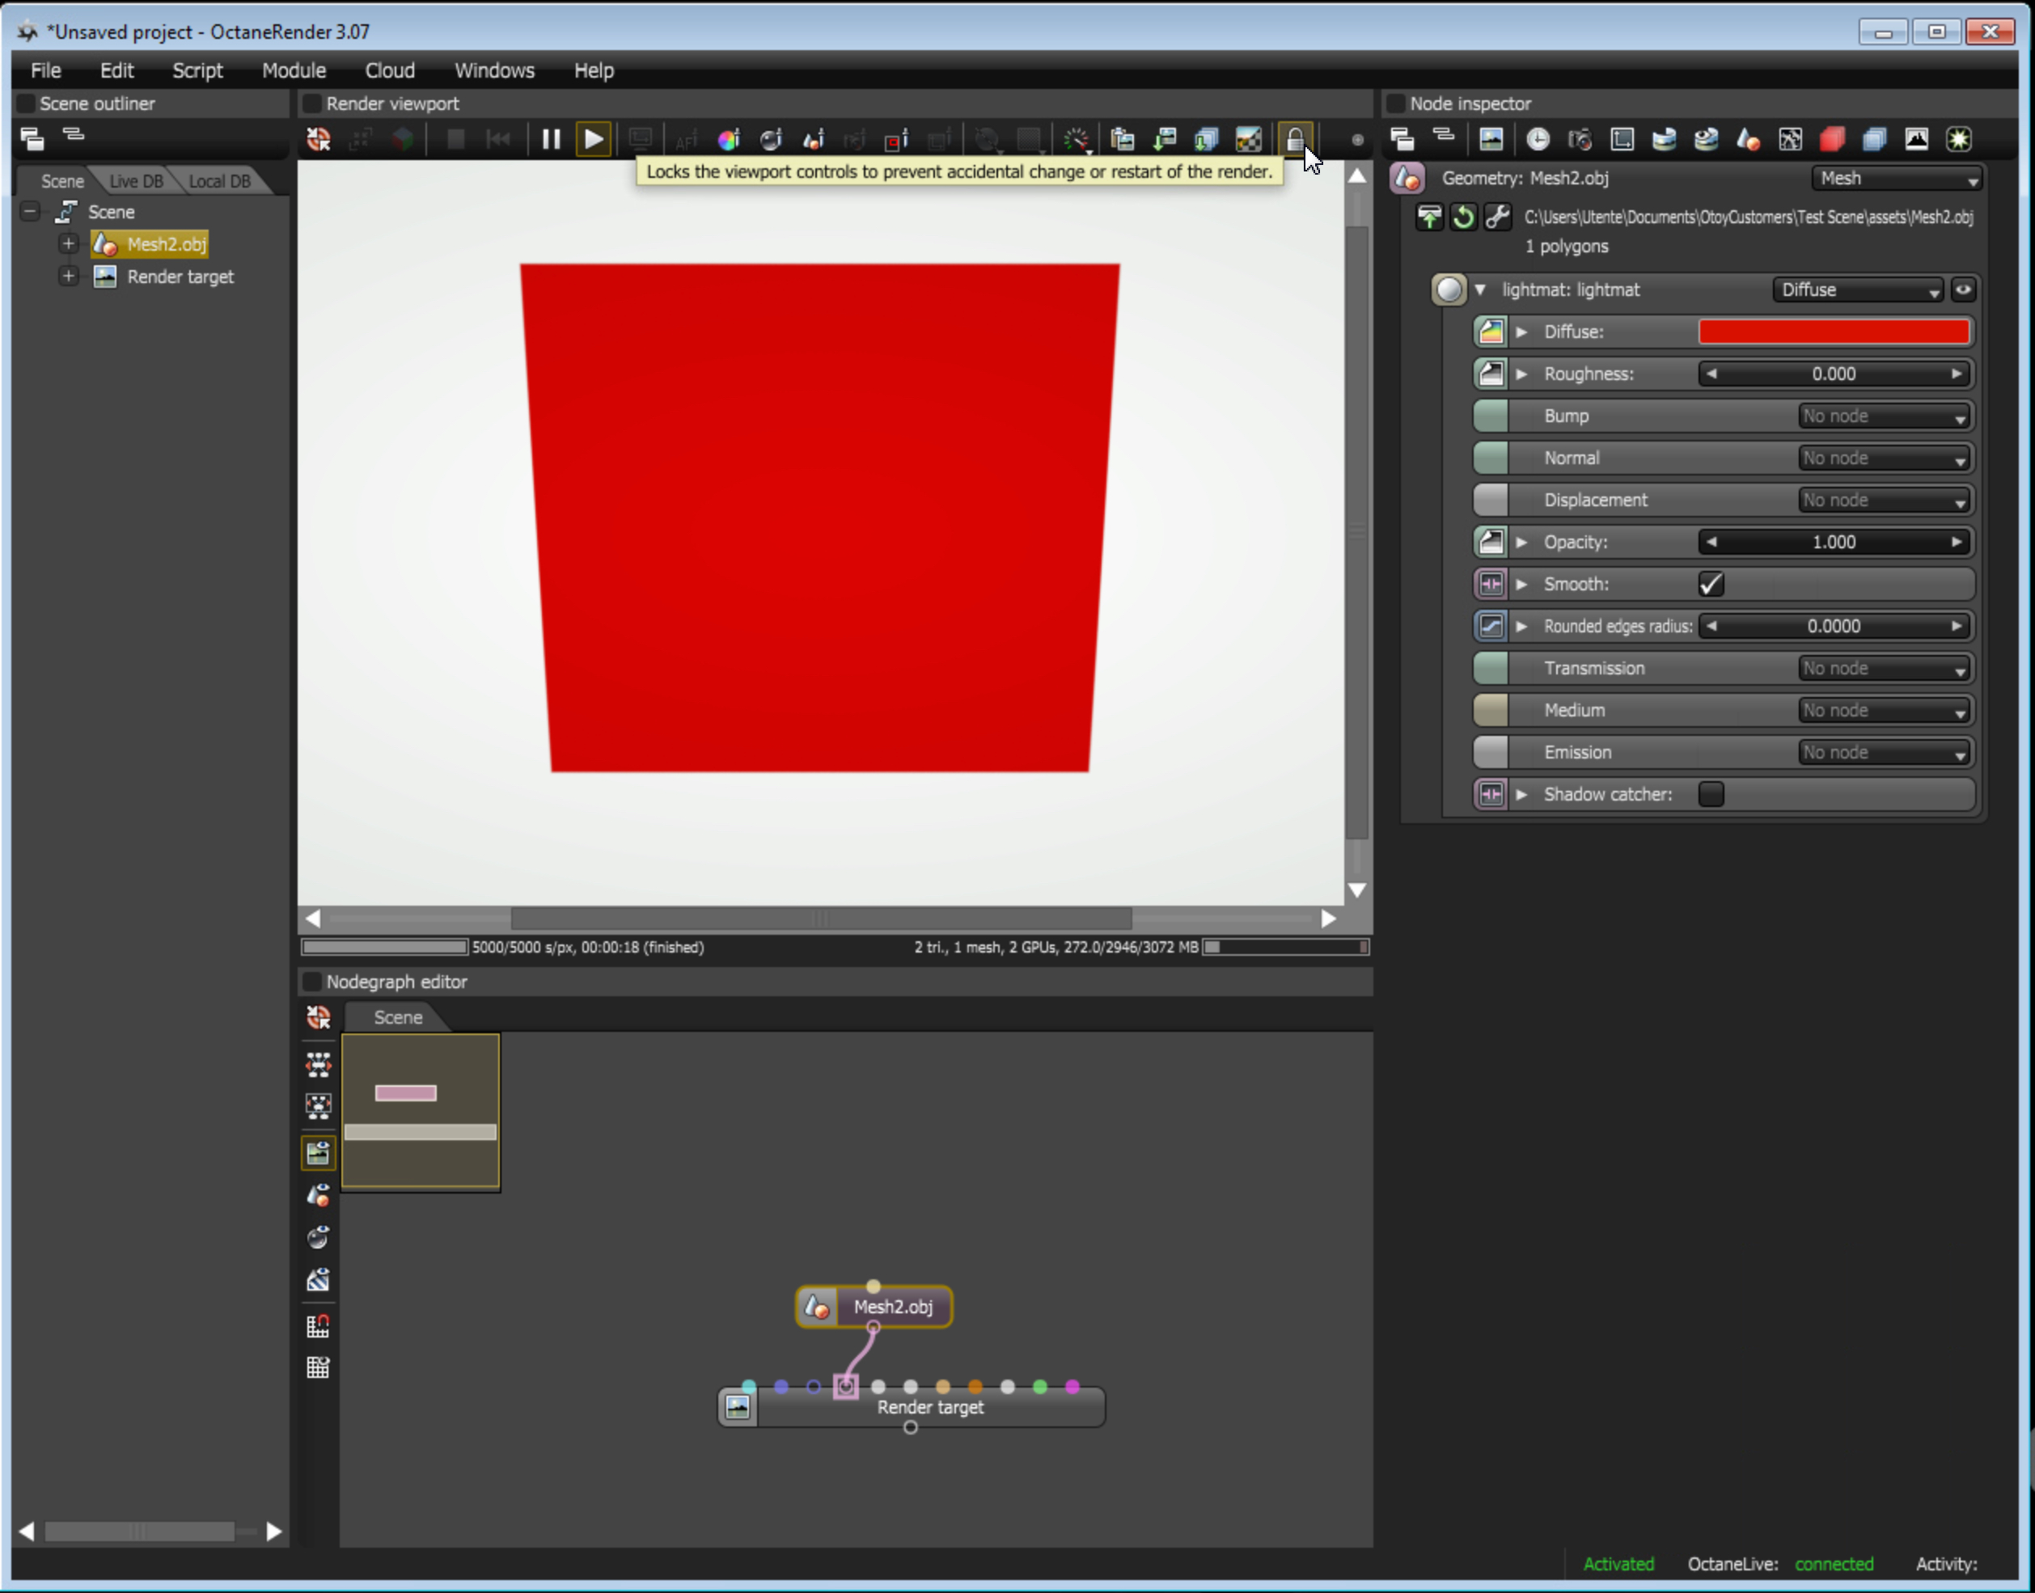Open the Script menu
The image size is (2035, 1593).
(197, 71)
